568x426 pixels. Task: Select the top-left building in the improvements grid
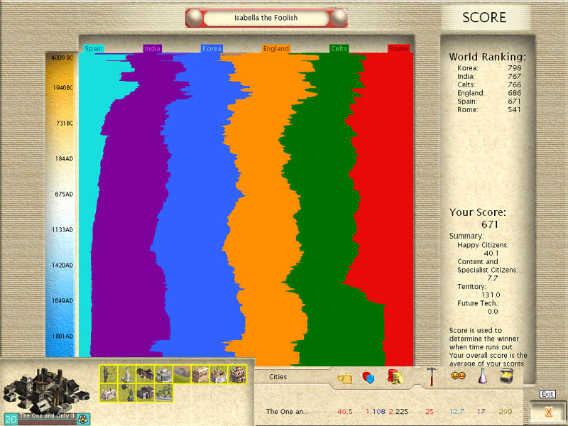coord(108,374)
